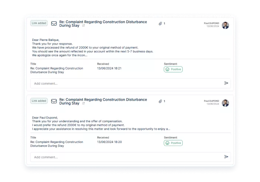Viewport: 260px width, 182px height.
Task: Click Positive sentiment tag for 18:20 email
Action: click(173, 143)
